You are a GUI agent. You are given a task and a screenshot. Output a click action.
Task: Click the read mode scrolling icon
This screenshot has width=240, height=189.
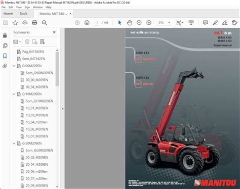[x=191, y=23]
